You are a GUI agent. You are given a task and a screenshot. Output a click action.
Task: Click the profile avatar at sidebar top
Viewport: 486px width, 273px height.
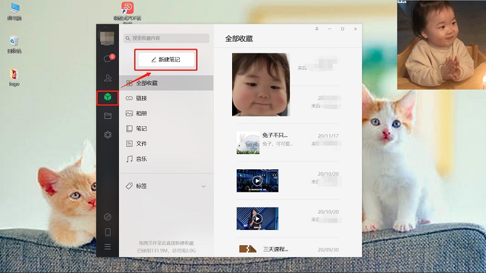tap(108, 38)
